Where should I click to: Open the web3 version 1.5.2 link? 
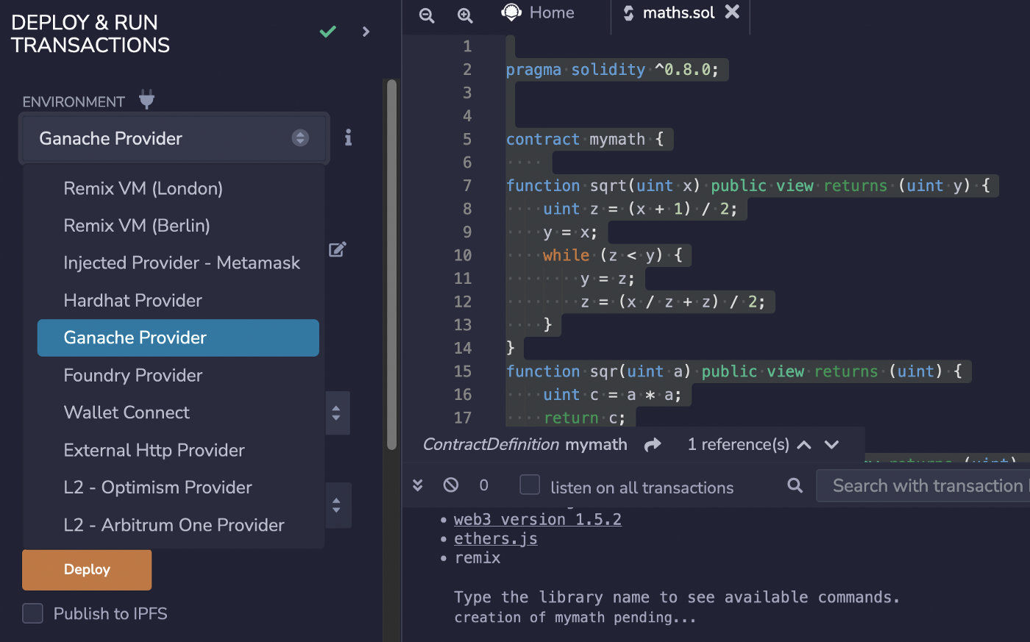pos(538,519)
